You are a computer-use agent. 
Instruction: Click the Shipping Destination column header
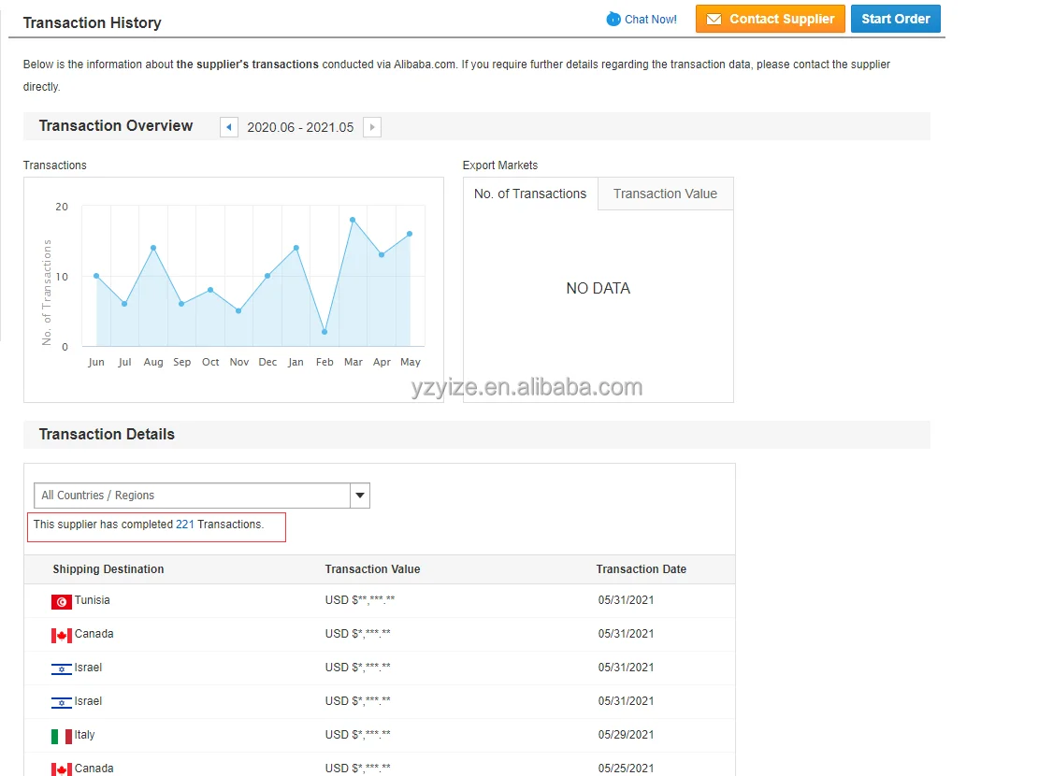pyautogui.click(x=108, y=569)
